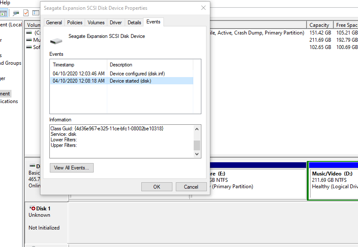Switch to the General tab

pos(54,23)
